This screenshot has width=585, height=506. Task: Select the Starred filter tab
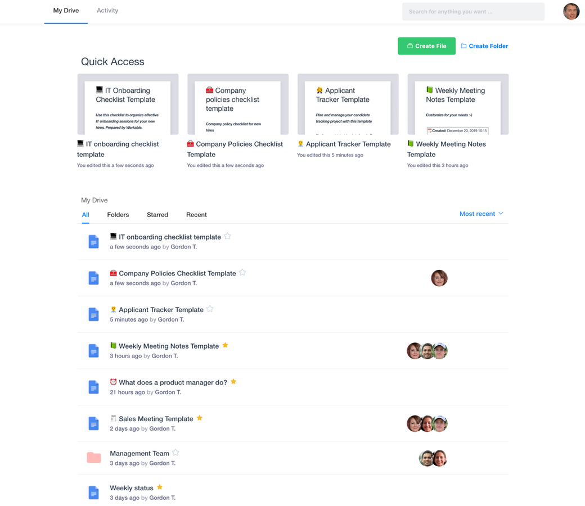(x=157, y=215)
